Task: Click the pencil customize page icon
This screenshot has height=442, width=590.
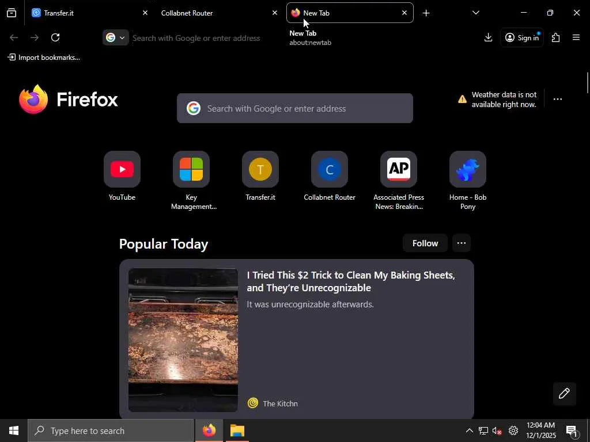Action: 564,394
